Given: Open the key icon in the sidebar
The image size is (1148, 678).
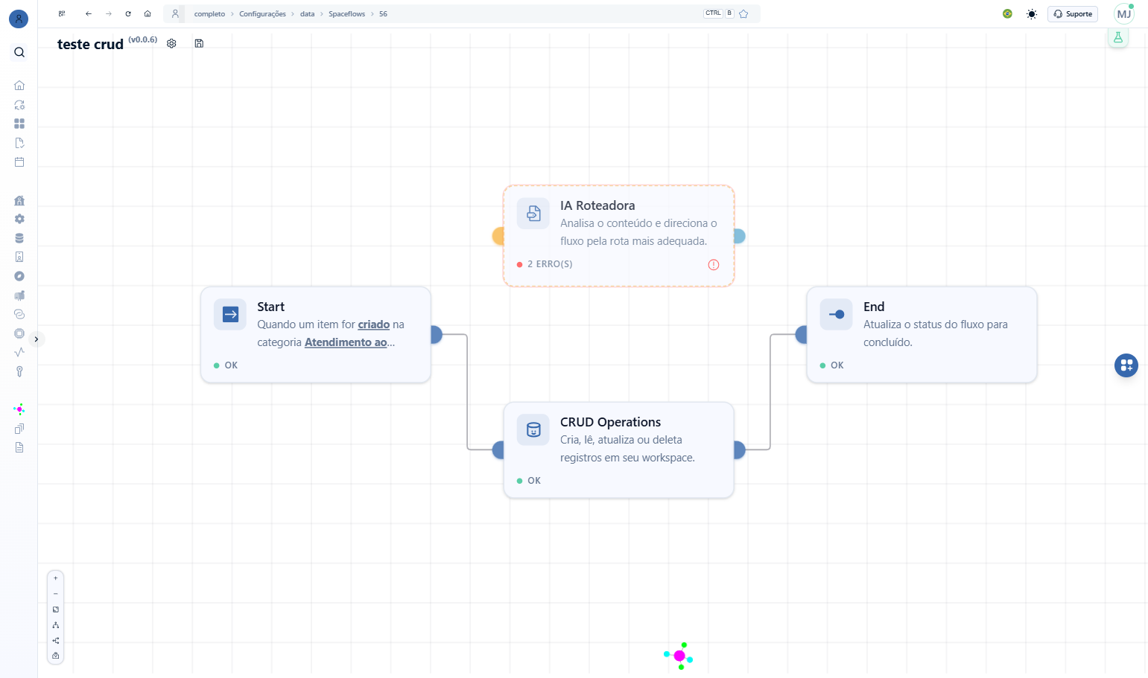Looking at the screenshot, I should pos(19,371).
